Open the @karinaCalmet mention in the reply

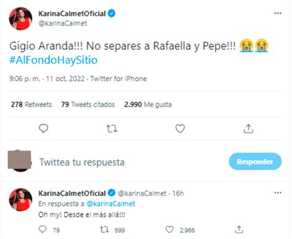point(111,204)
